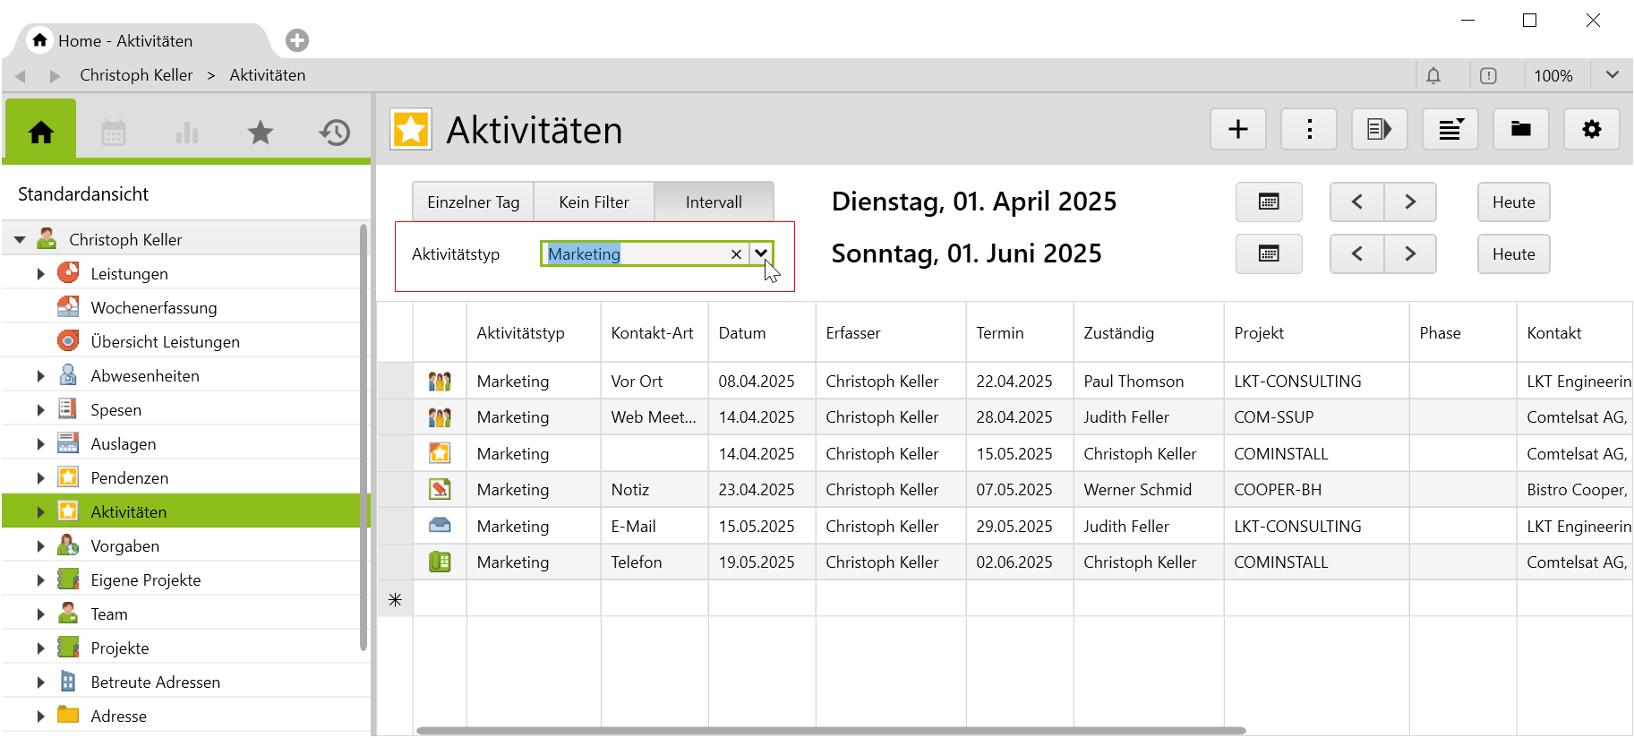Open the history clock sidebar tab
Viewport: 1634px width, 738px height.
tap(334, 133)
